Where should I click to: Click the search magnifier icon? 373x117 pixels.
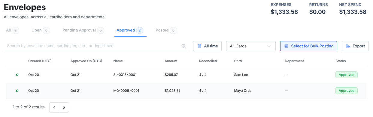(184, 46)
